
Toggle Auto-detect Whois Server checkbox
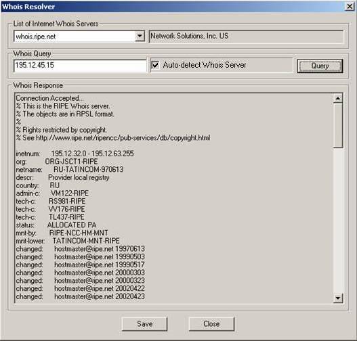(156, 65)
